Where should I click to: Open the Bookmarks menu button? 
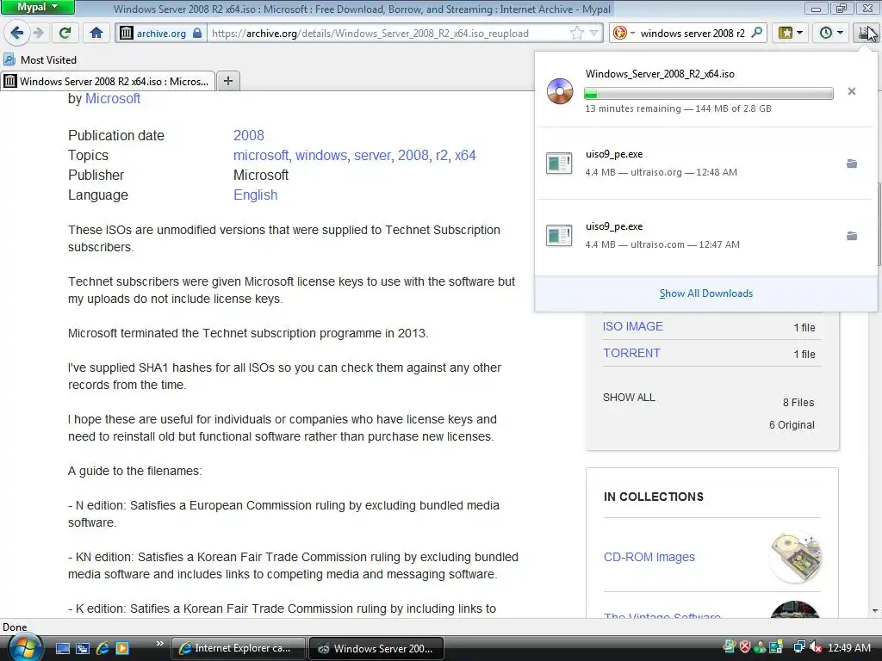tap(791, 33)
